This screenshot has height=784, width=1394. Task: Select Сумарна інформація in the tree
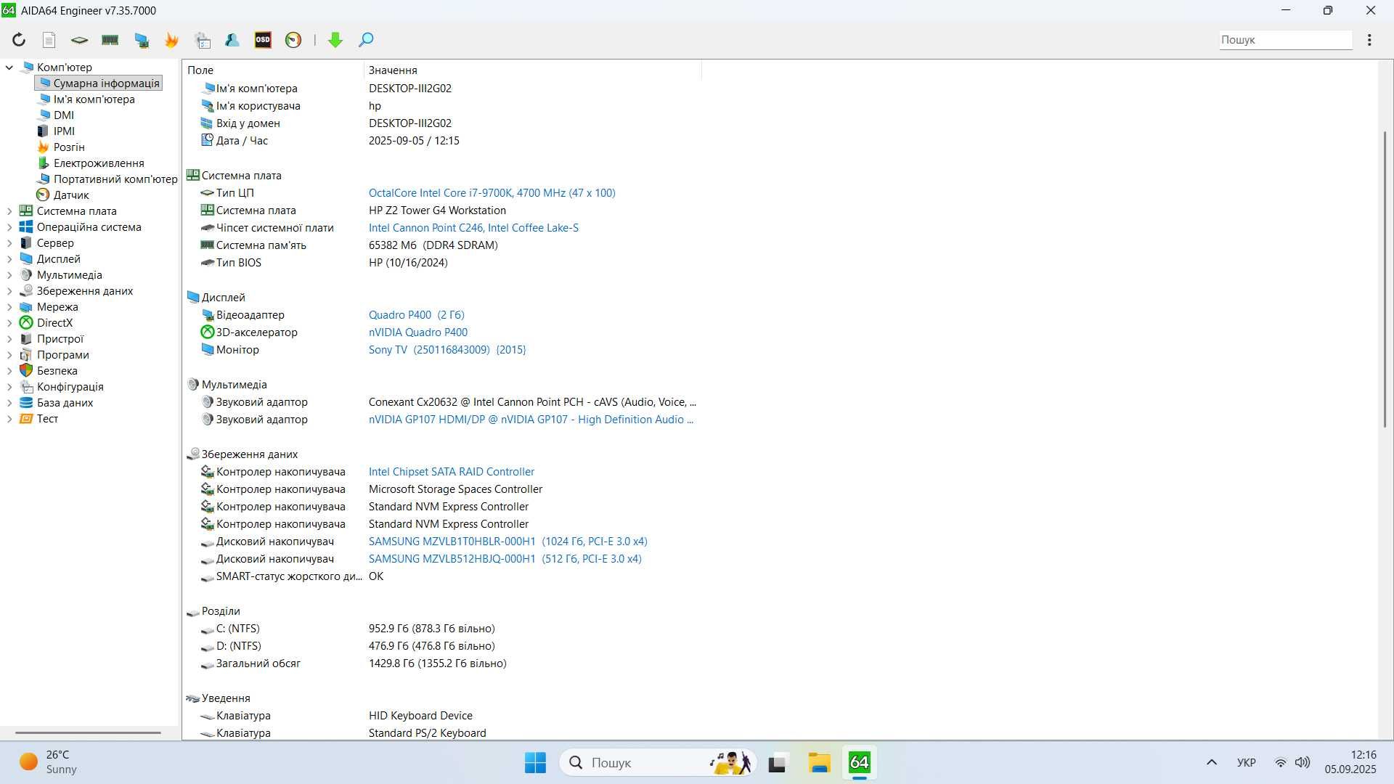(98, 83)
